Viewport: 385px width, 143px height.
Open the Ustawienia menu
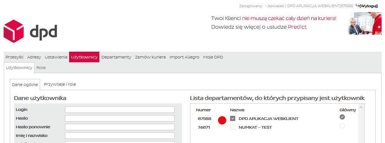56,57
